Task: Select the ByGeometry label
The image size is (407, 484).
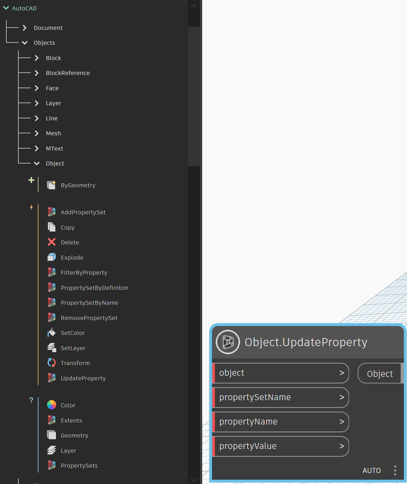Action: (78, 185)
